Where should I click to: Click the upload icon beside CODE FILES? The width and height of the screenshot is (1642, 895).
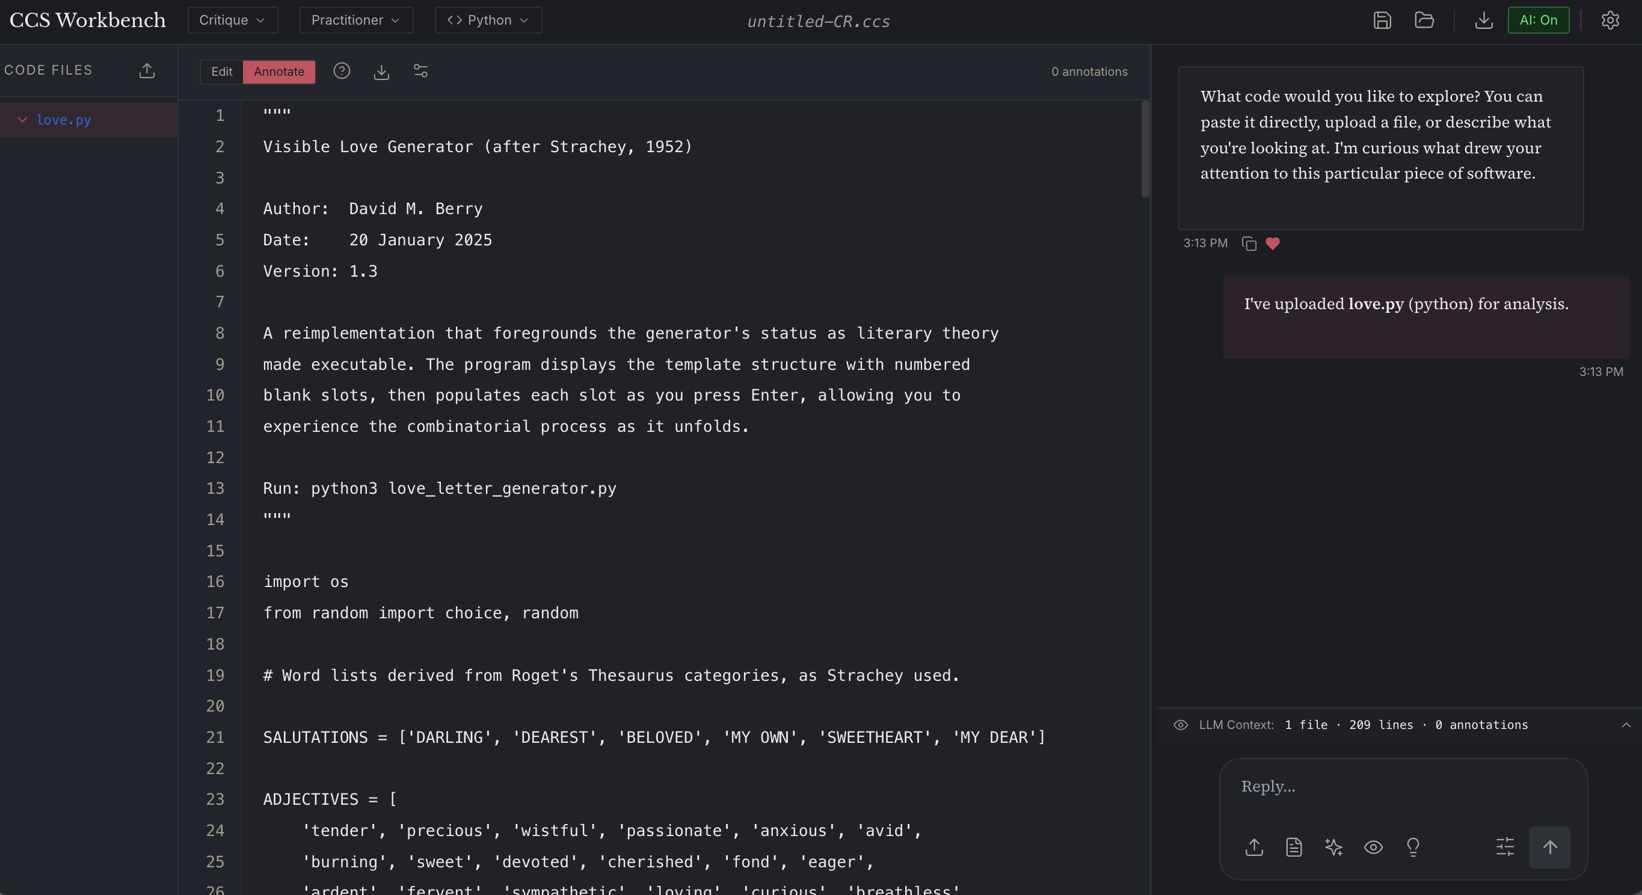[x=147, y=71]
